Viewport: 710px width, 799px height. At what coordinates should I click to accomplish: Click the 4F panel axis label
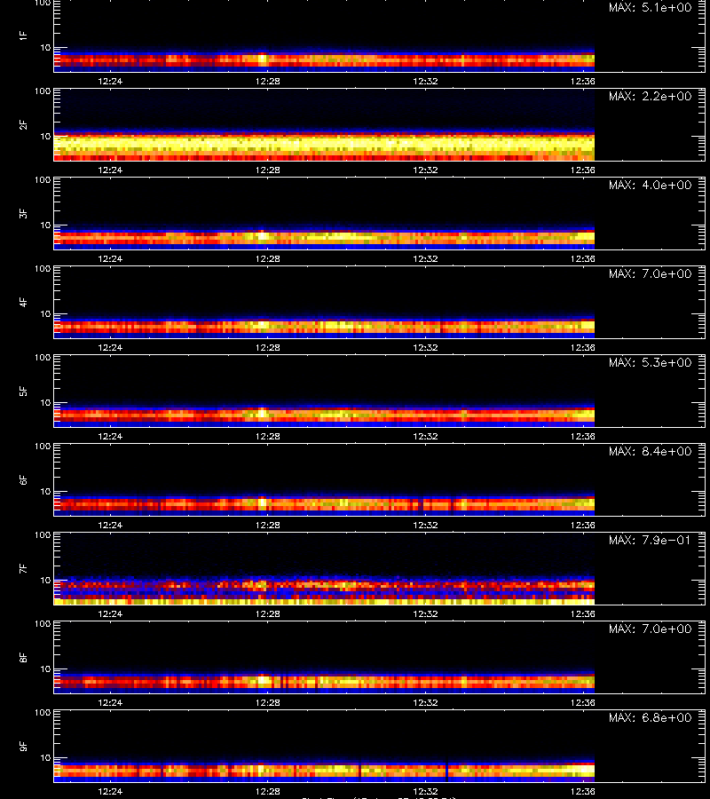tap(23, 302)
